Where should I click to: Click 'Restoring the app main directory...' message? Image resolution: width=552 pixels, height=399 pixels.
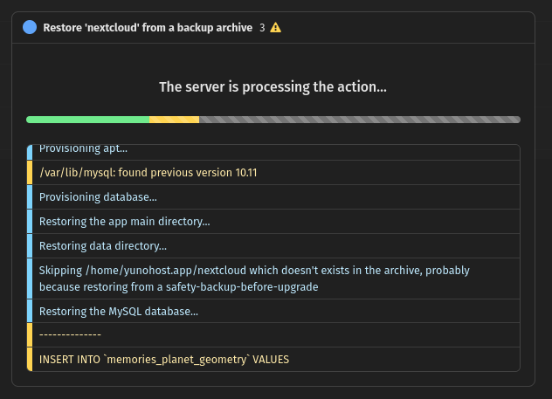point(125,222)
